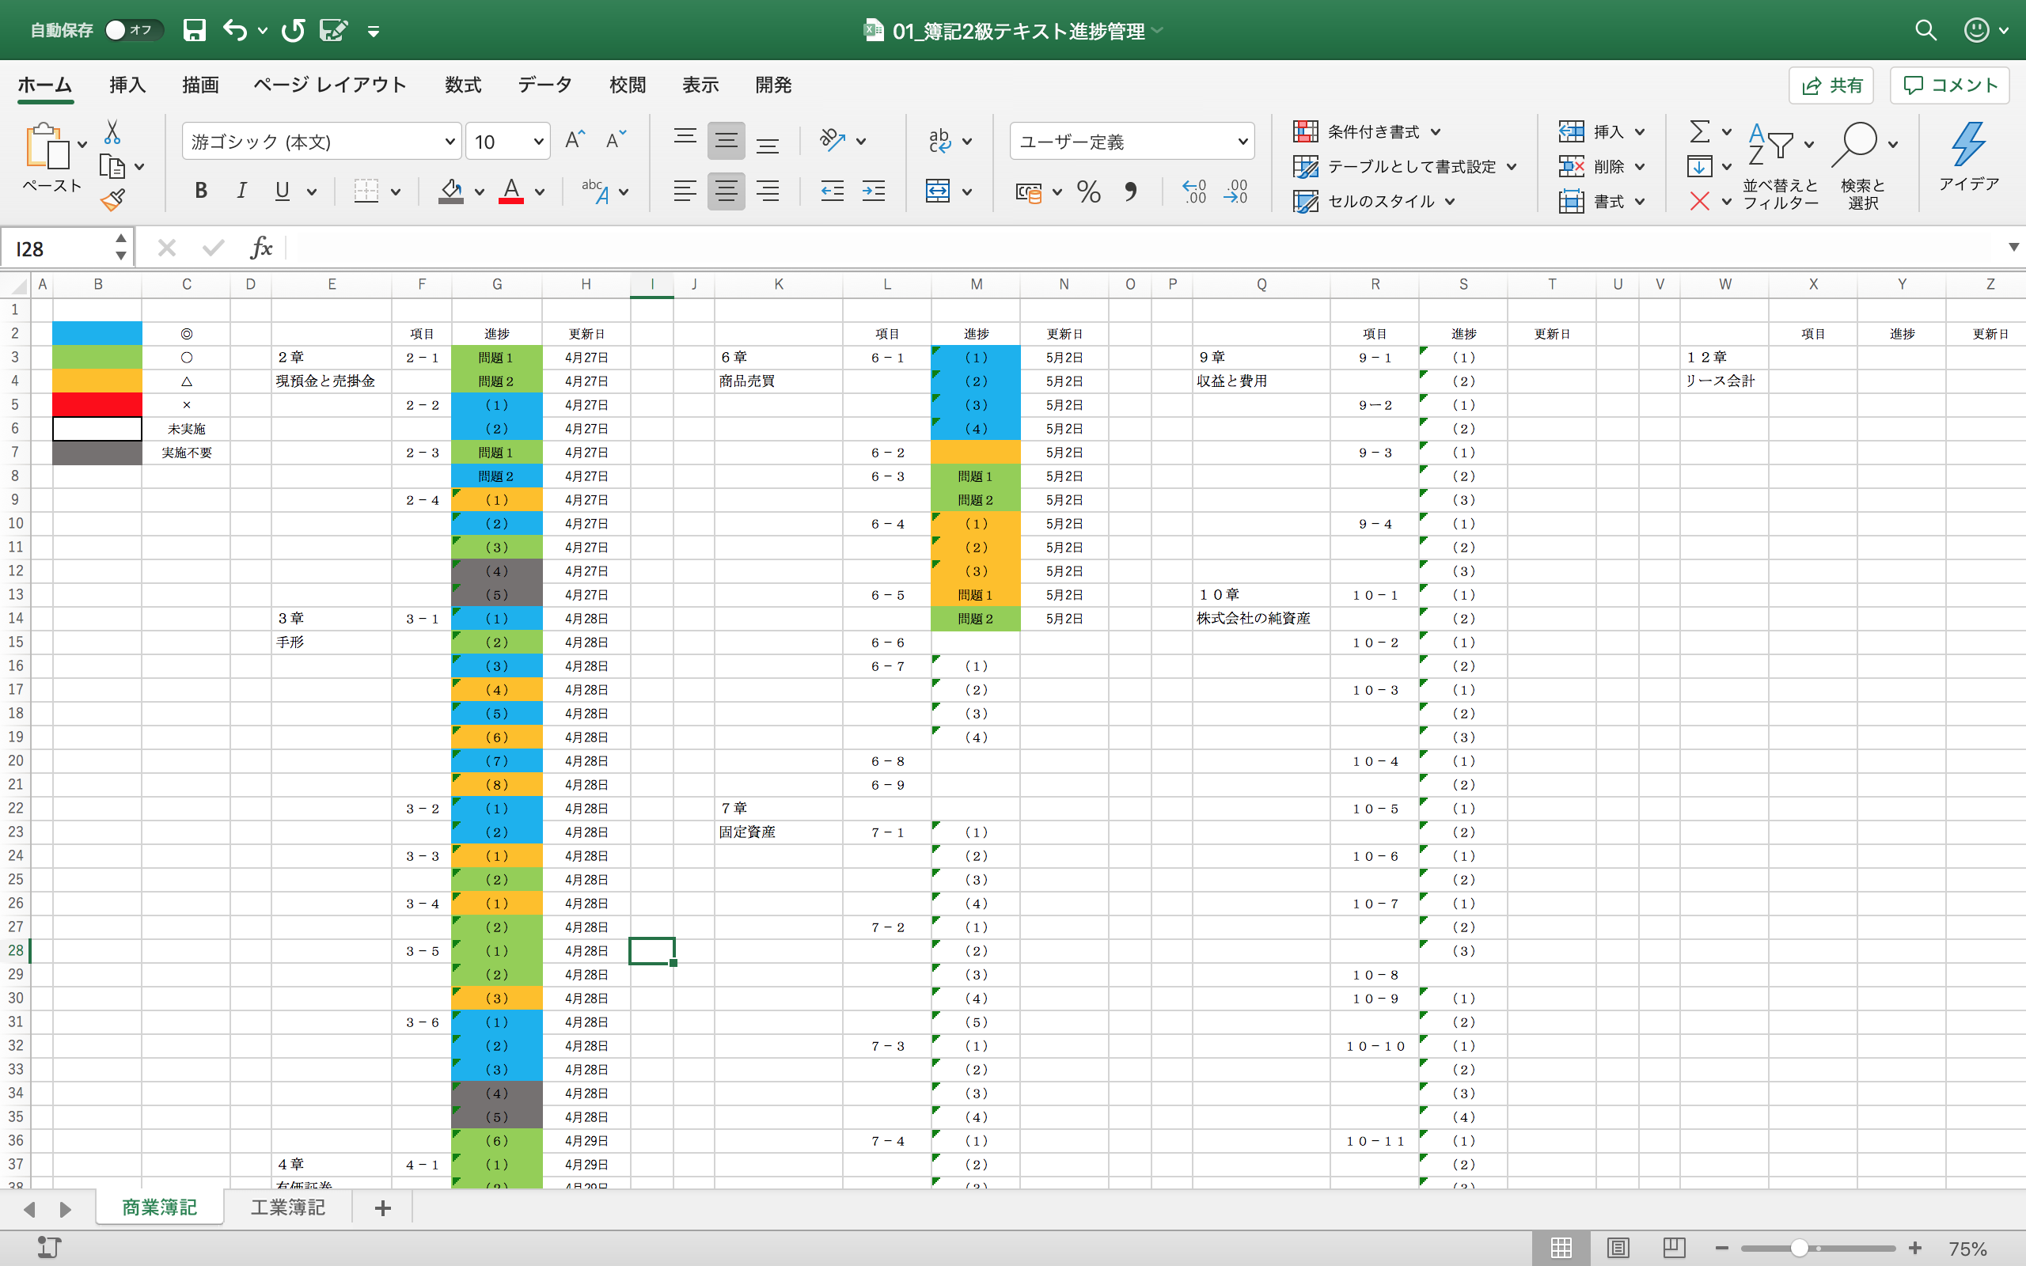
Task: Expand format as table dropdown
Action: coord(1511,167)
